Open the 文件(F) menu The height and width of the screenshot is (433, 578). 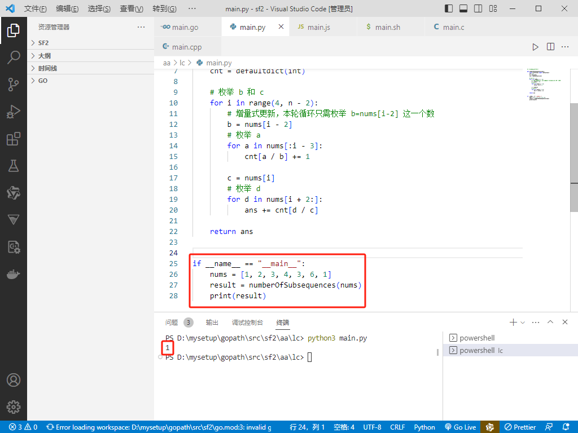click(x=36, y=8)
